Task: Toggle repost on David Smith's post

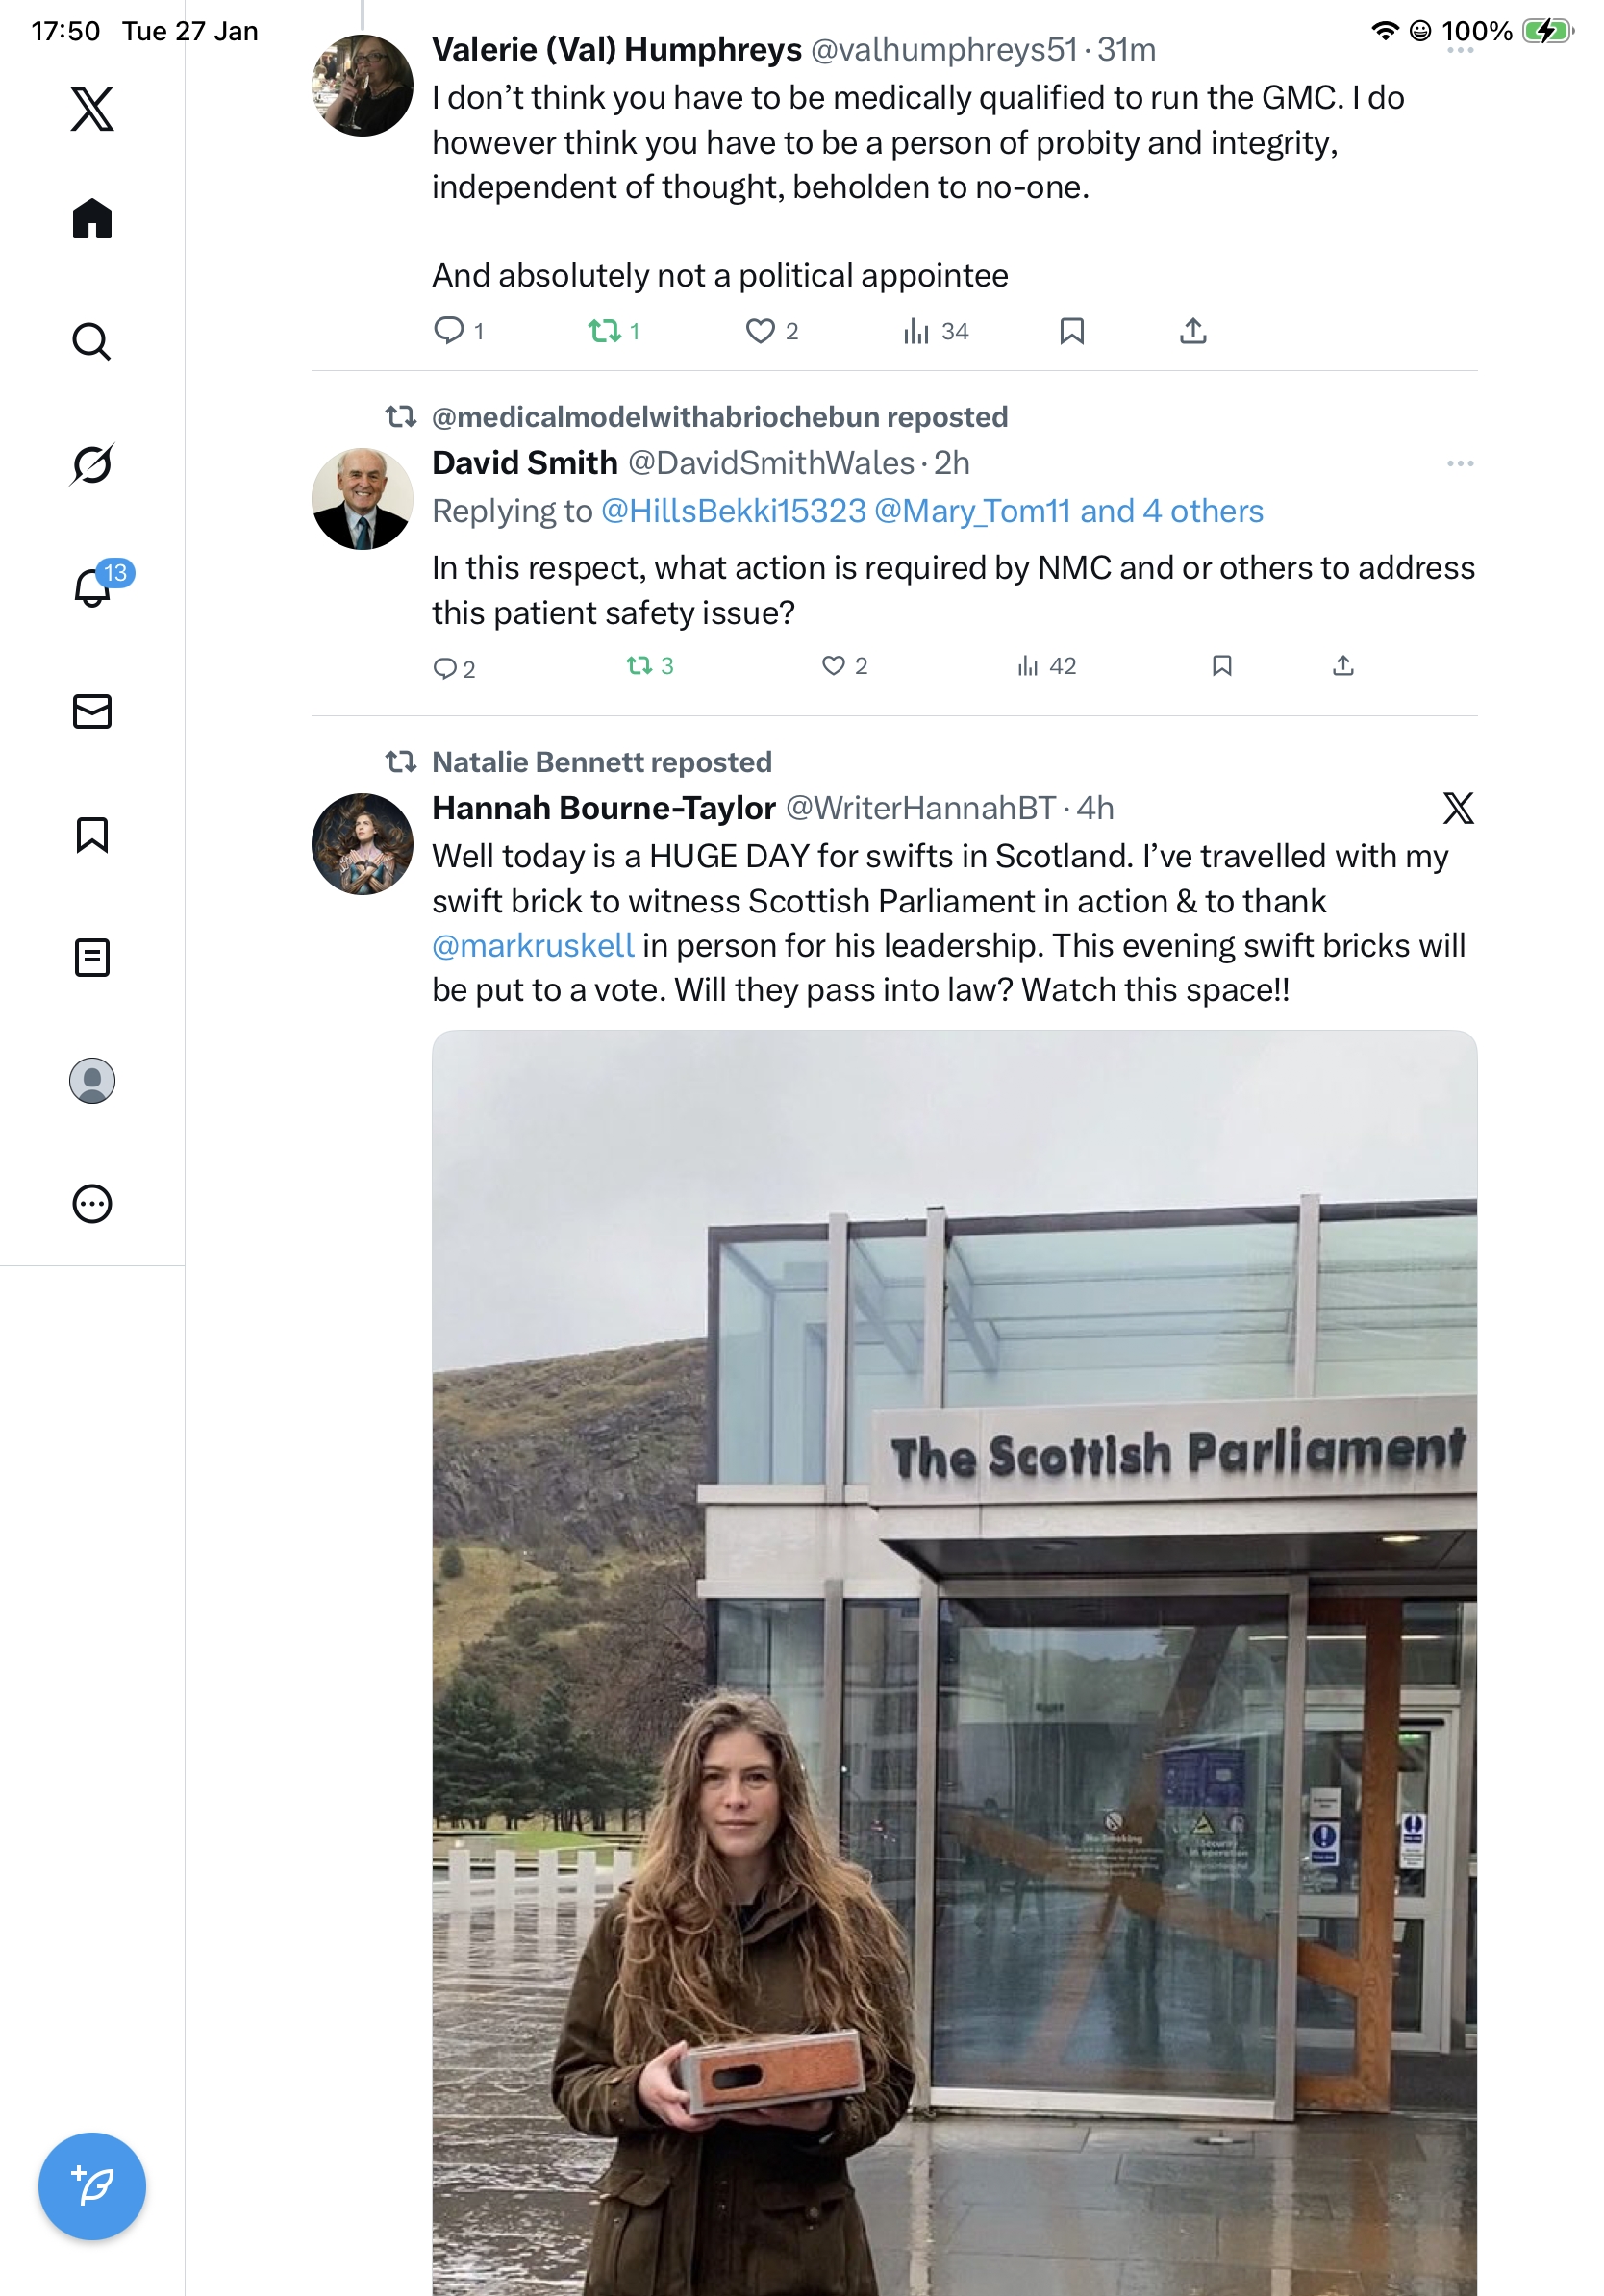Action: pyautogui.click(x=649, y=666)
